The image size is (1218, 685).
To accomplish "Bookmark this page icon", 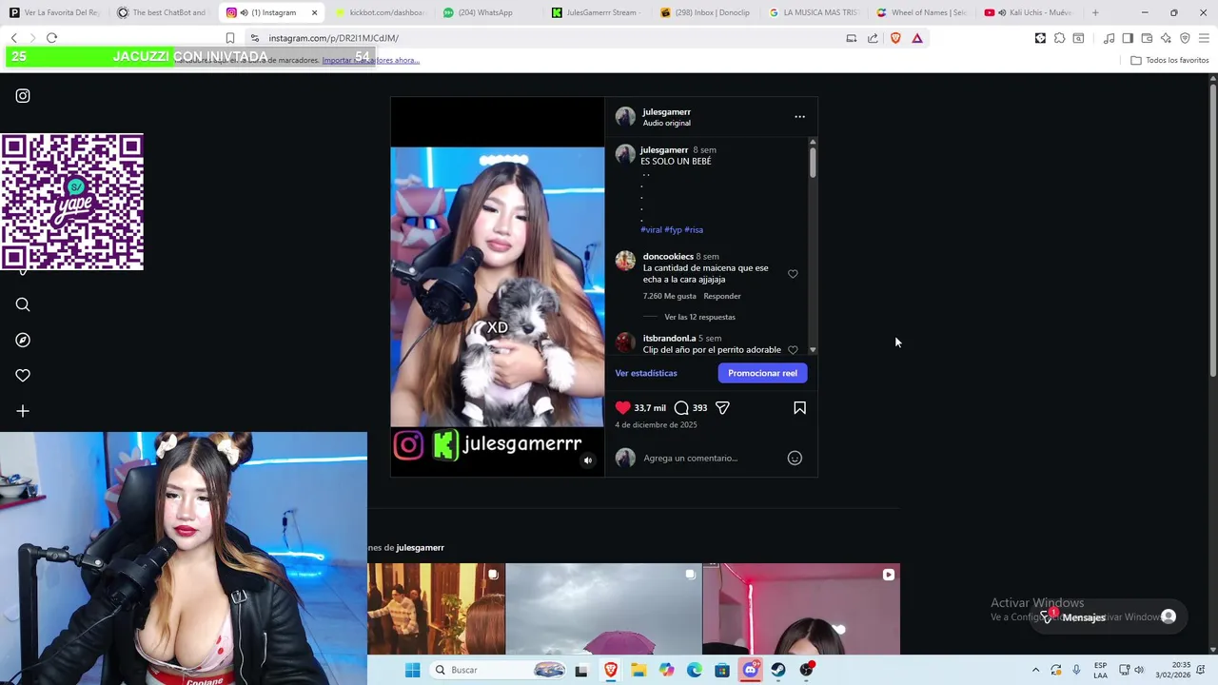I will (230, 38).
